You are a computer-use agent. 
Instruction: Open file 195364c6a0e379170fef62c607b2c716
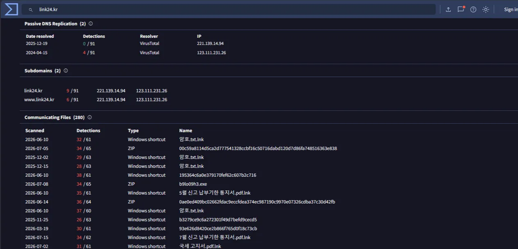[218, 175]
